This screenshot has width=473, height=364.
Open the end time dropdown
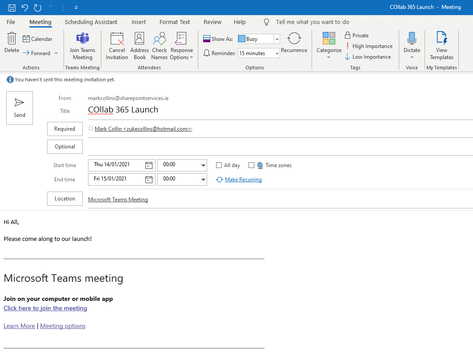[x=203, y=180]
